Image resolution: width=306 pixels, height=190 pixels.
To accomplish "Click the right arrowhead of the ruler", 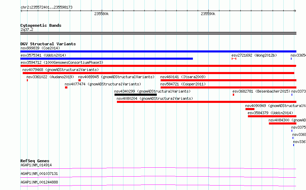I will point(295,11).
